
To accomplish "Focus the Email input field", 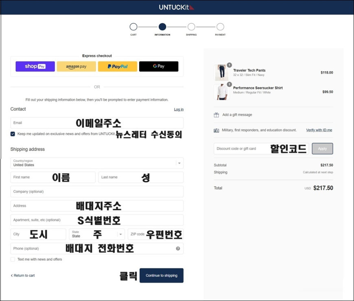I will (x=97, y=123).
